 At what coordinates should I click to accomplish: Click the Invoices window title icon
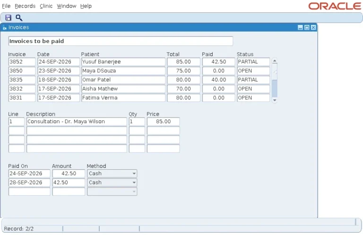click(4, 27)
